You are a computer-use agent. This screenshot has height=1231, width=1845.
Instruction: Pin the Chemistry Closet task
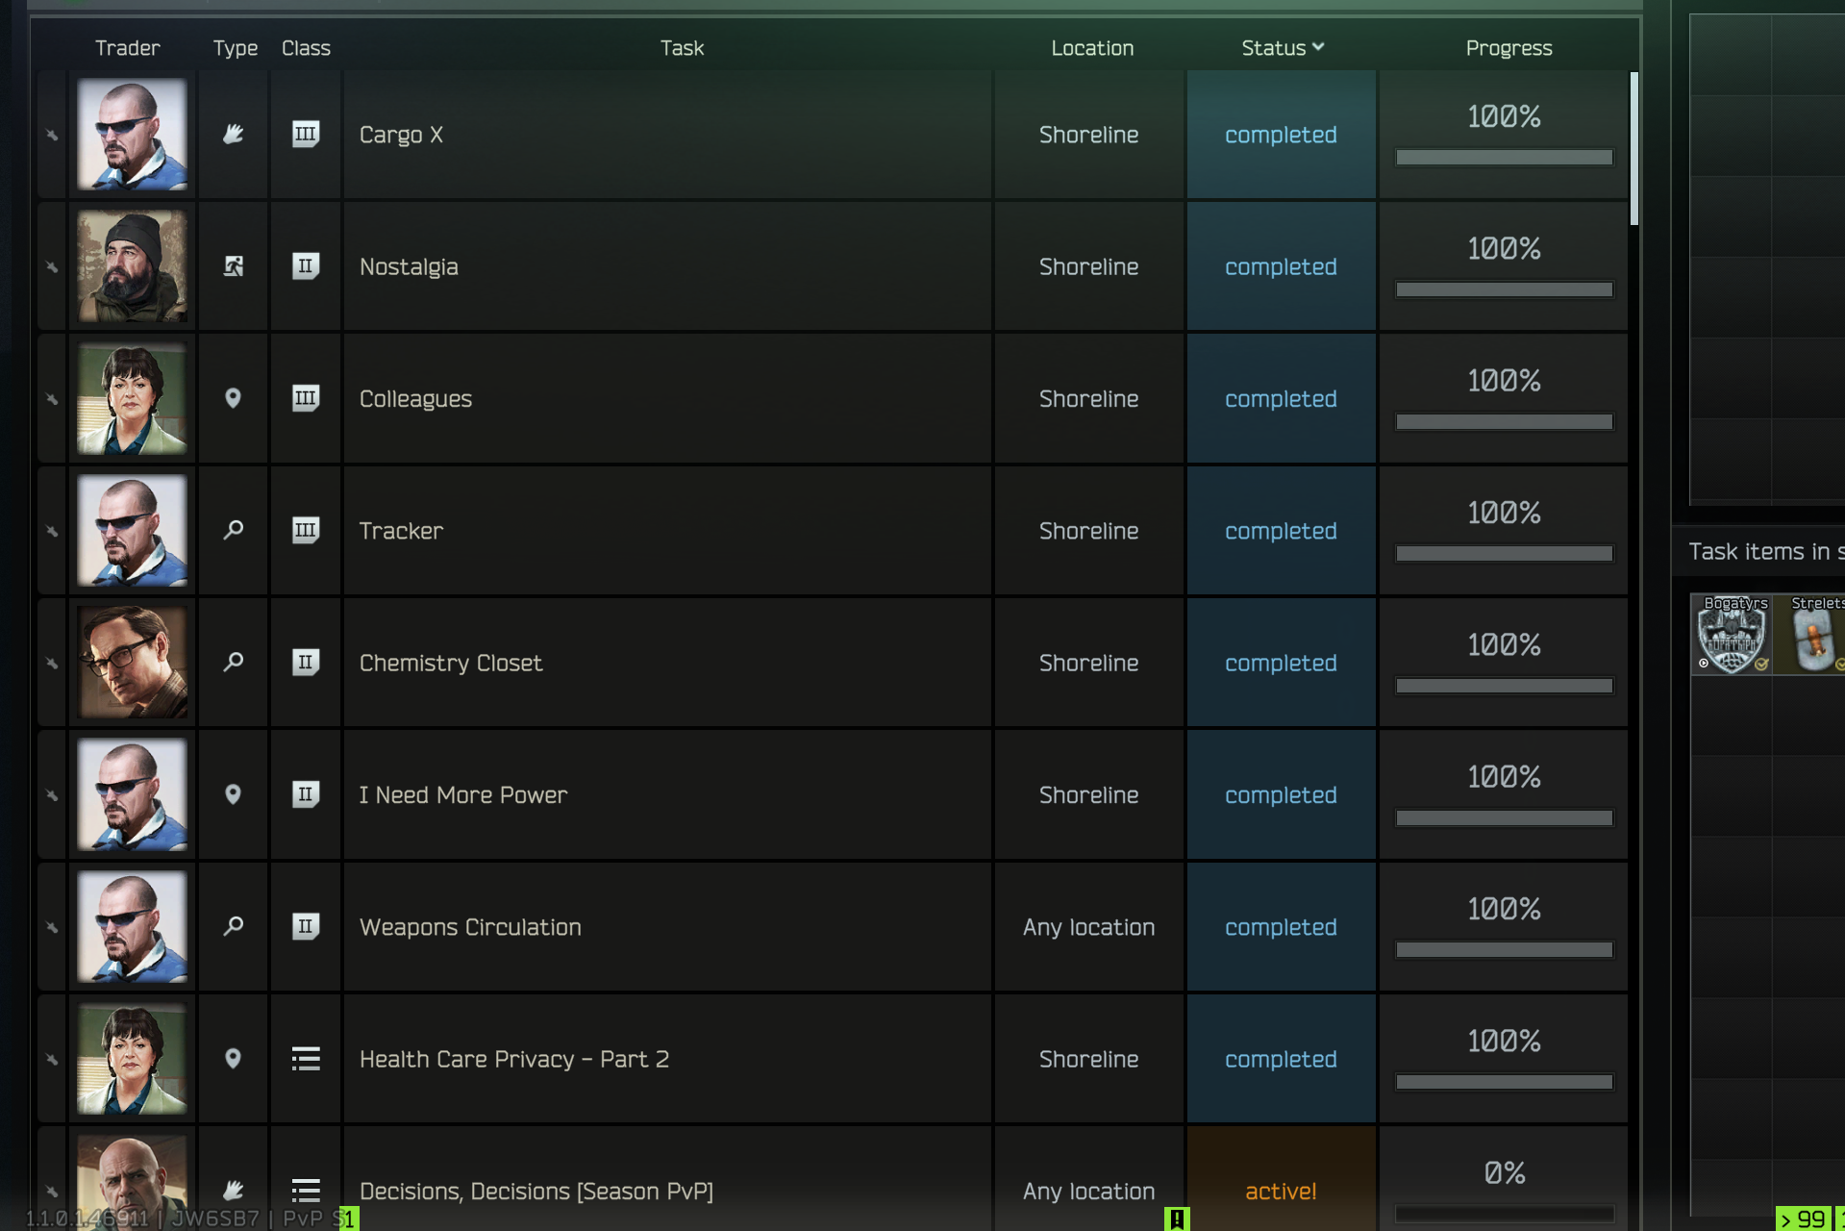pos(52,663)
